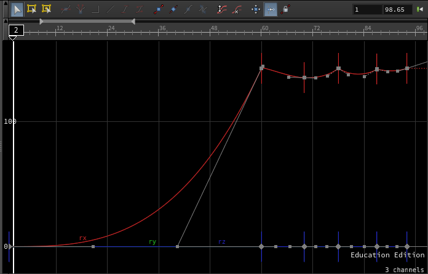Select the rz diamond keyframe near frame 78
Screen dimensions: 428x274
click(x=338, y=247)
